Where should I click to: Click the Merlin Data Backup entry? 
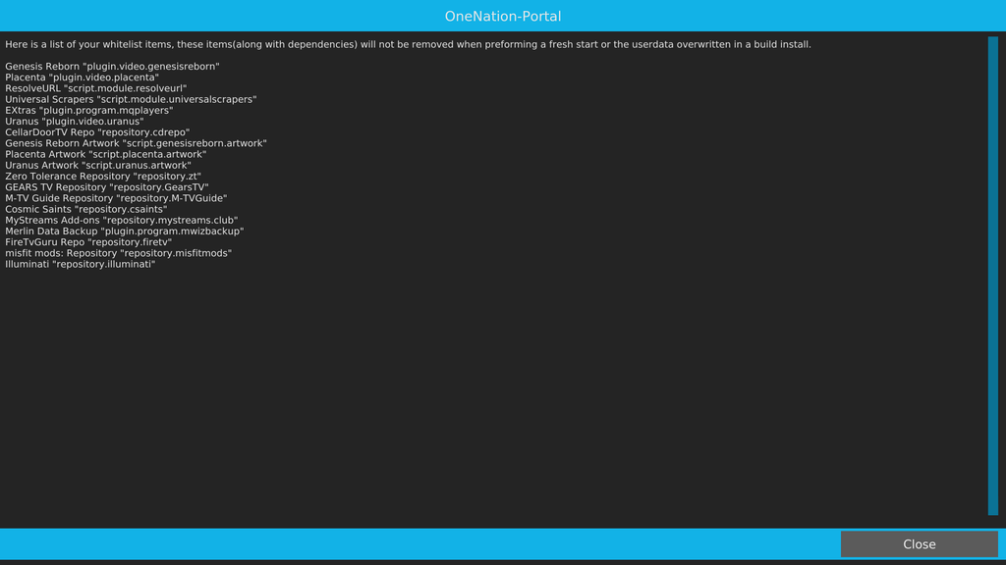[x=125, y=231]
